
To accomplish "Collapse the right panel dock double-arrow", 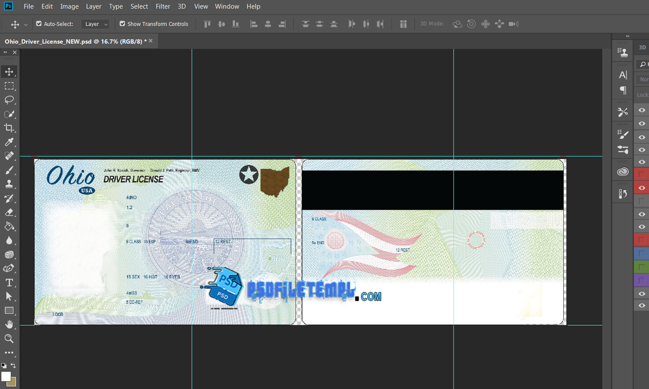I will pyautogui.click(x=628, y=36).
